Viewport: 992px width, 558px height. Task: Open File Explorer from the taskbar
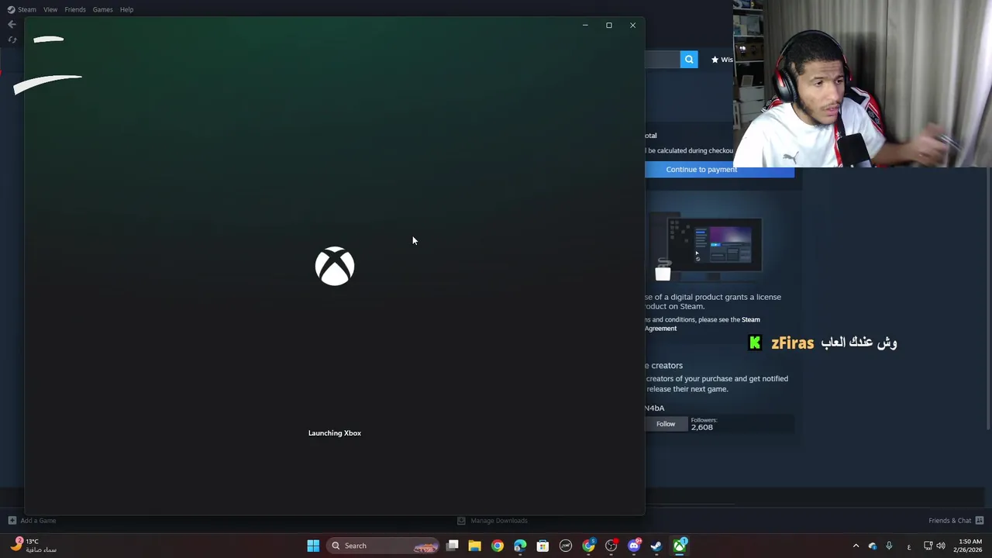(x=474, y=546)
